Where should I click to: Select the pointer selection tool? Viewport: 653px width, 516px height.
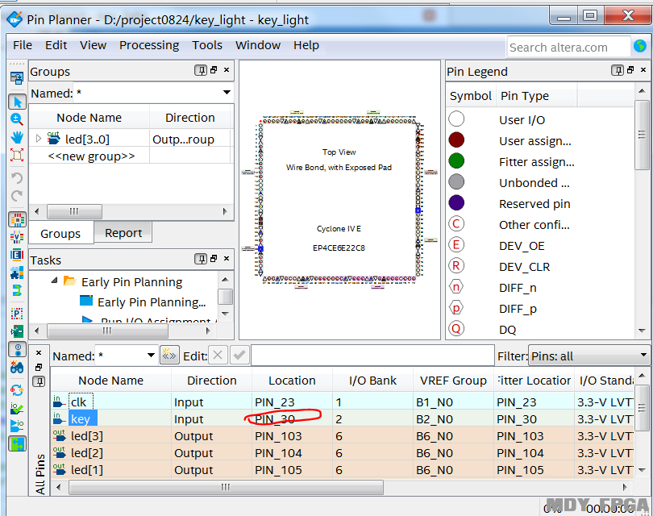(17, 102)
